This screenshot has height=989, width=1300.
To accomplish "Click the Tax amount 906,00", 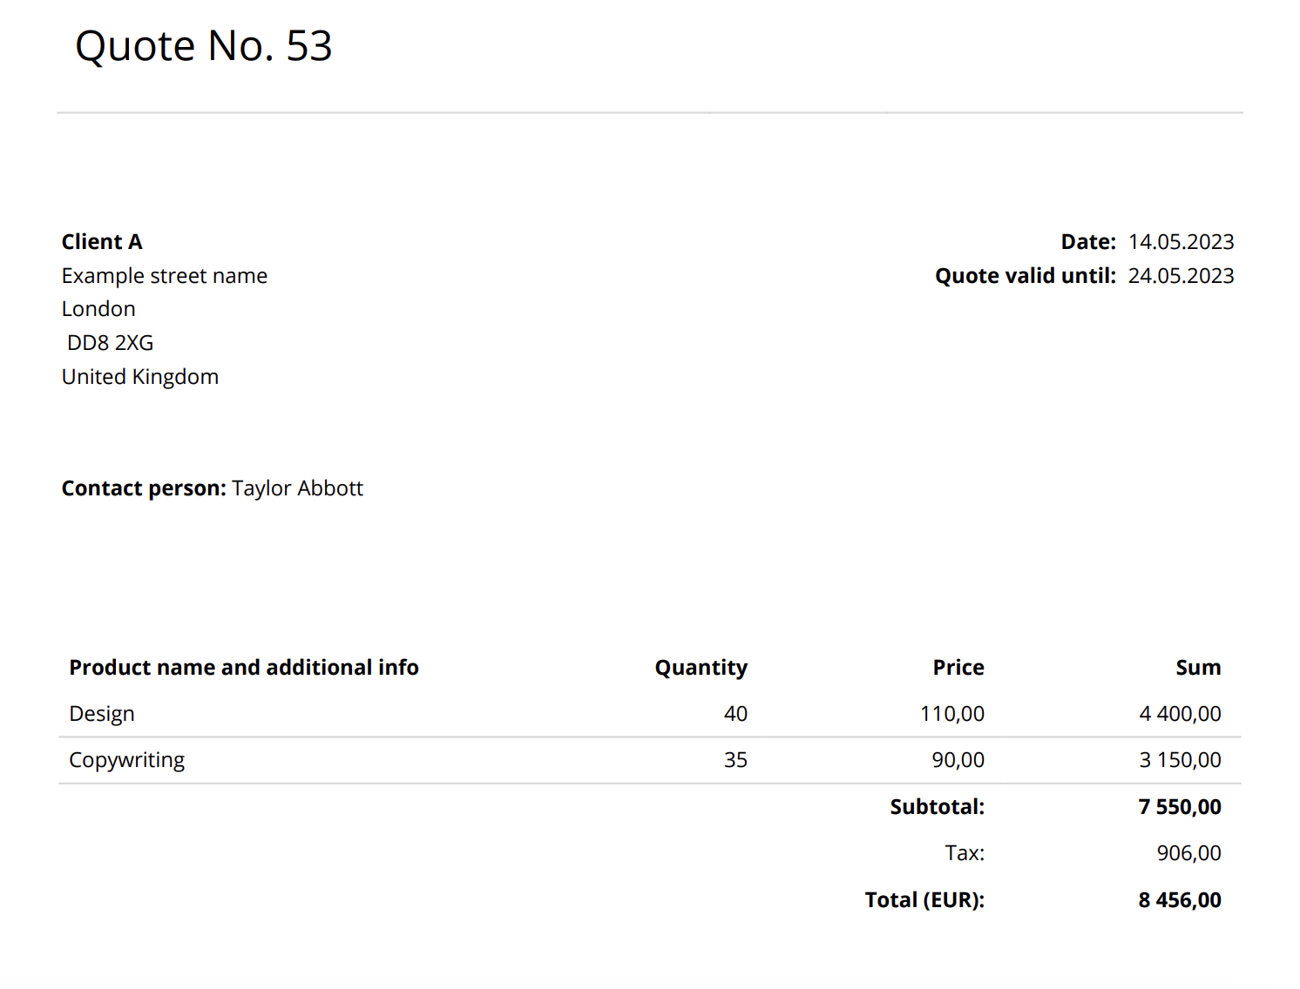I will pos(1189,853).
